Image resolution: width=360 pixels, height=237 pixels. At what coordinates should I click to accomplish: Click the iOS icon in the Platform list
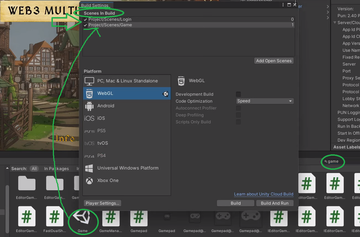(89, 118)
